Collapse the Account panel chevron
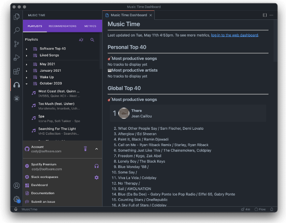The image size is (286, 223). [97, 149]
